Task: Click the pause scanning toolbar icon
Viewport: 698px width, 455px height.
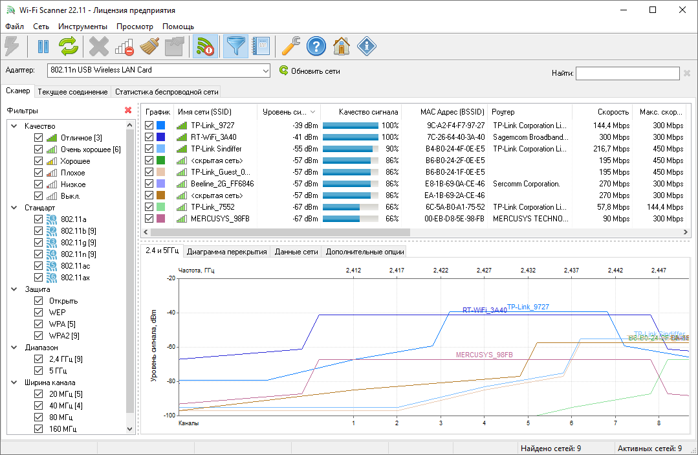Action: pos(43,47)
